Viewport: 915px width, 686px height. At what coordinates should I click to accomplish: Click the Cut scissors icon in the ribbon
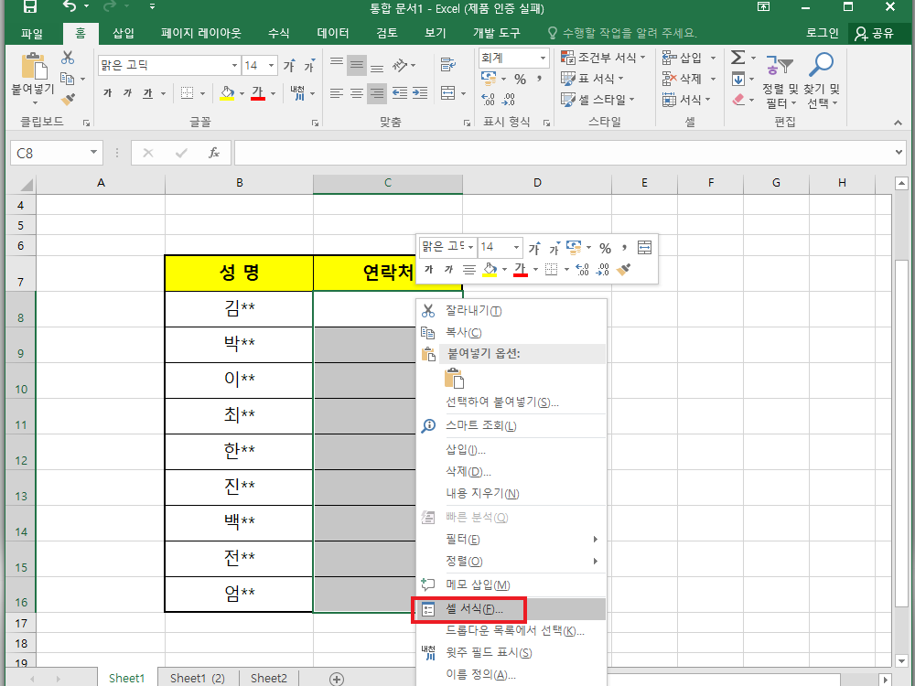(x=68, y=57)
